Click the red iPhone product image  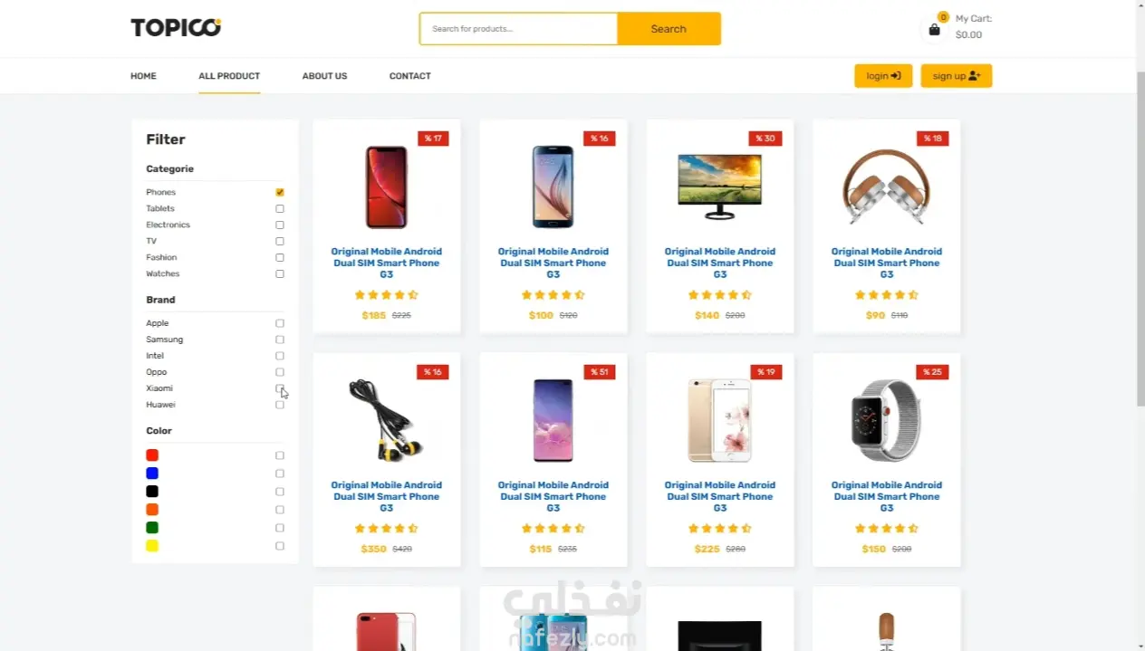click(x=387, y=187)
